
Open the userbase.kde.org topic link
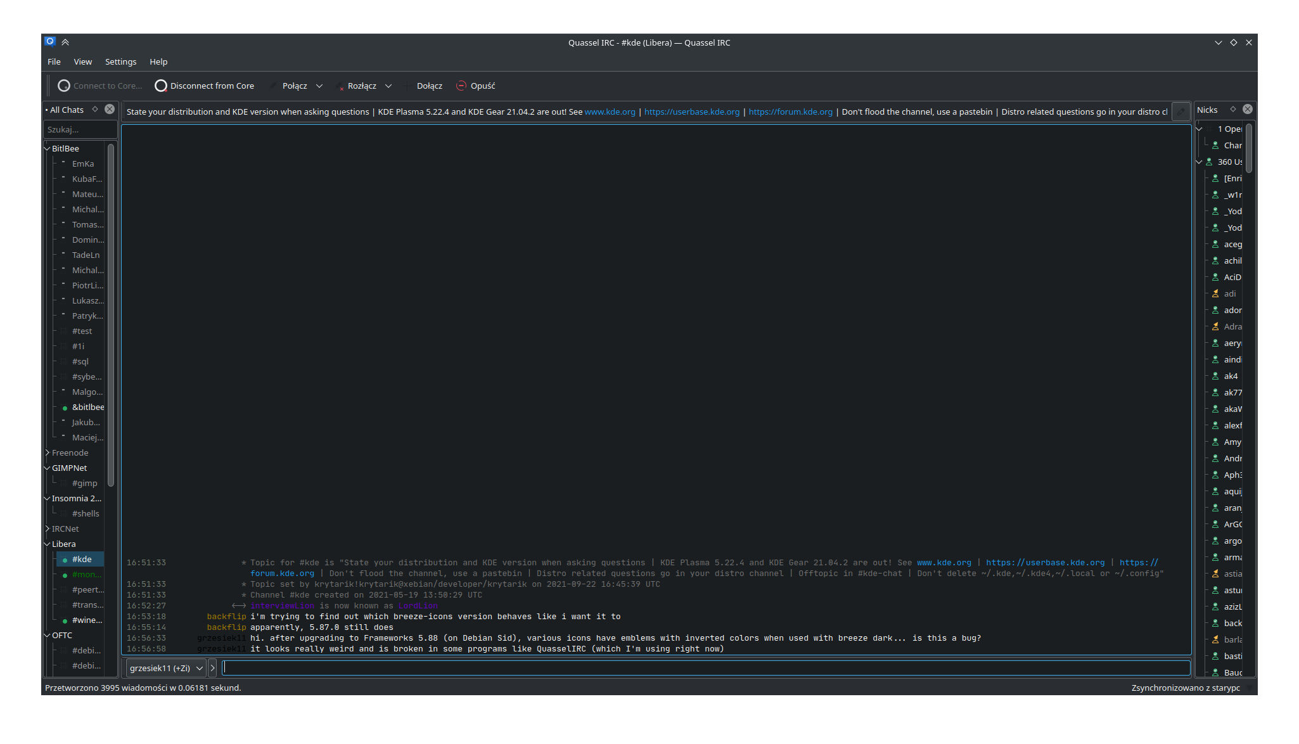tap(691, 112)
